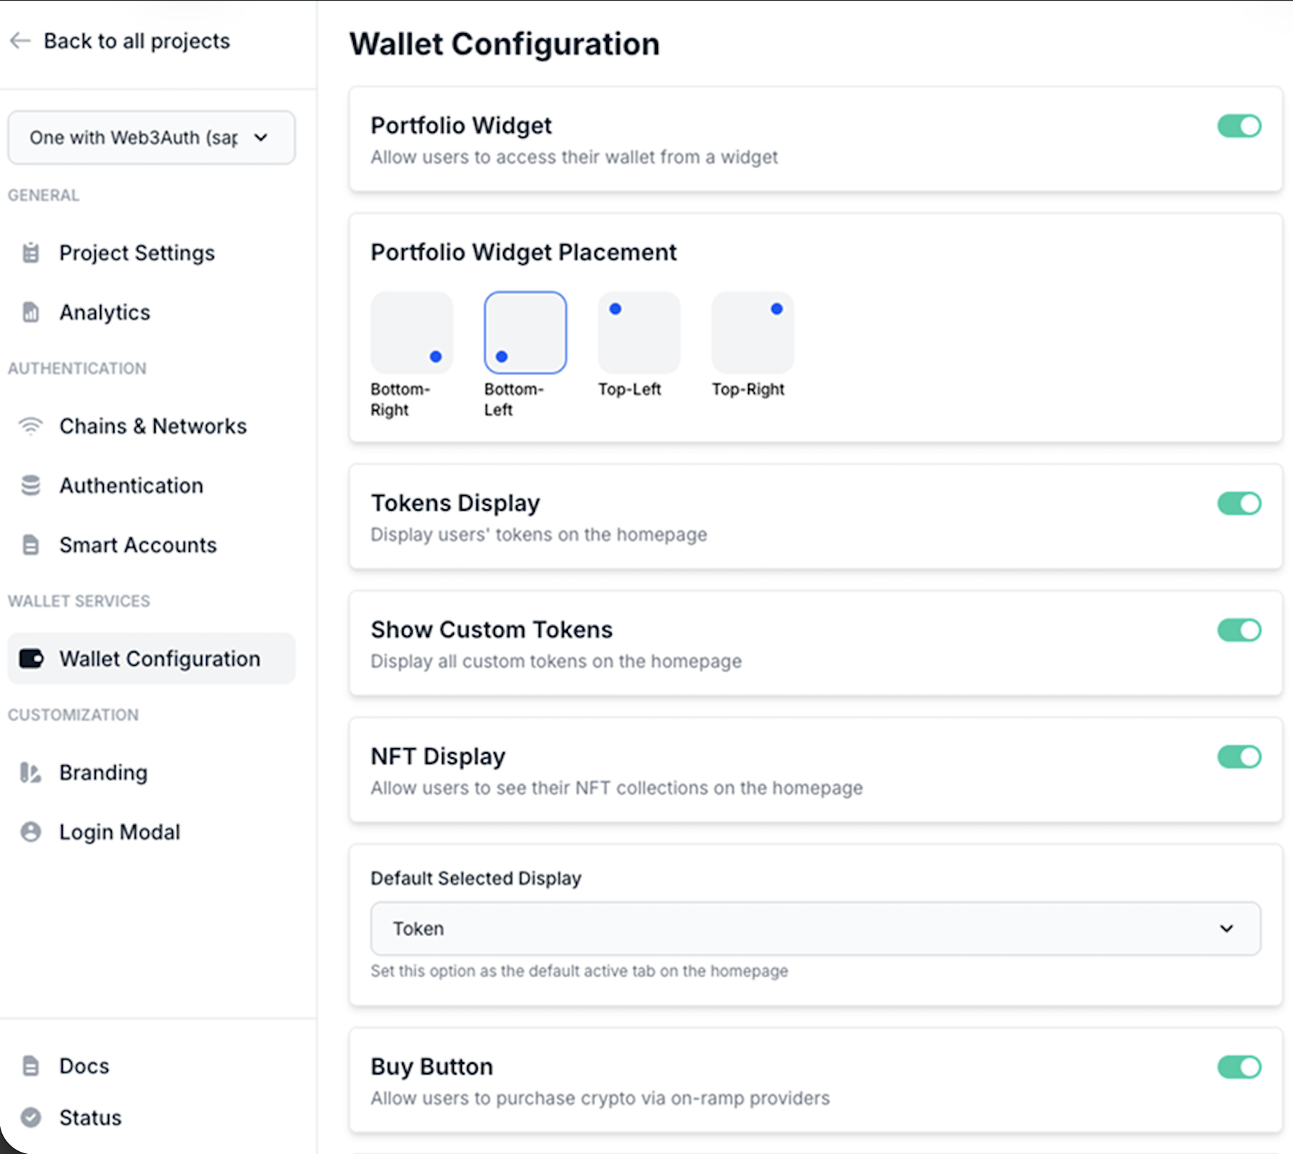Disable the NFT Display setting
Viewport: 1293px width, 1154px height.
[1239, 757]
